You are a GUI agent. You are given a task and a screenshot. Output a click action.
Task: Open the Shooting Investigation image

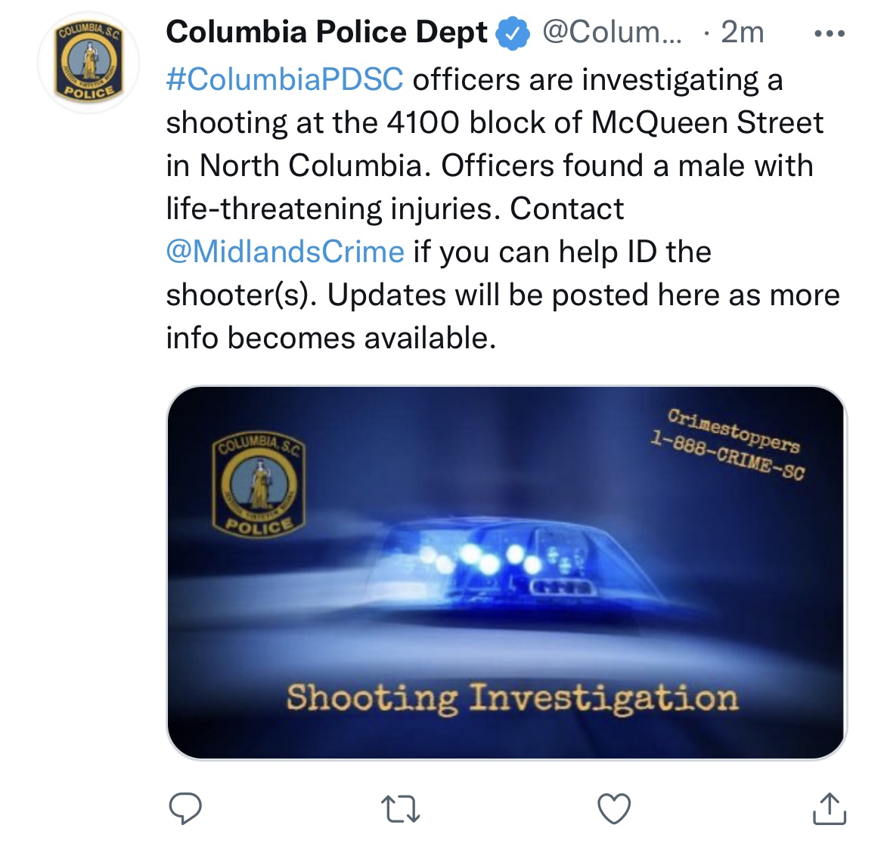pos(506,573)
